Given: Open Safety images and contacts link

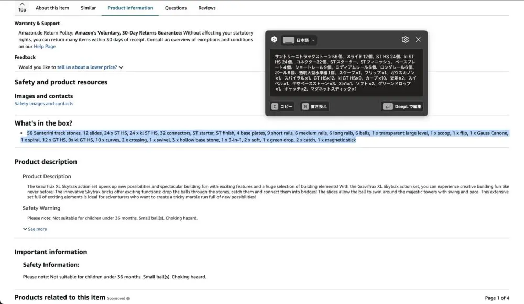Looking at the screenshot, I should click(44, 104).
